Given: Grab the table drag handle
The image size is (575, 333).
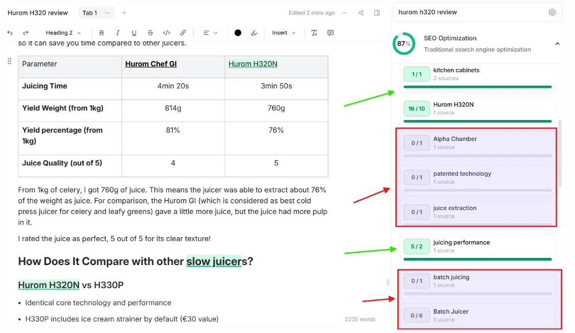Looking at the screenshot, I should click(10, 61).
